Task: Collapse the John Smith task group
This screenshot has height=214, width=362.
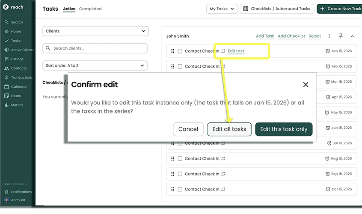Action: [352, 36]
